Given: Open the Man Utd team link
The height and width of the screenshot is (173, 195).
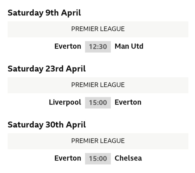Looking at the screenshot, I should pyautogui.click(x=129, y=46).
